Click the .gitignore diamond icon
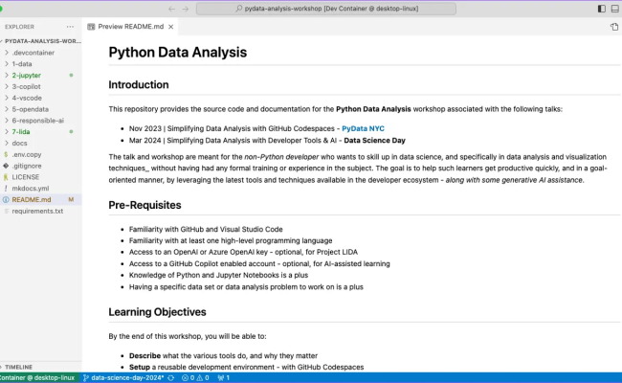Screen dimensions: 622x383 click(6, 166)
